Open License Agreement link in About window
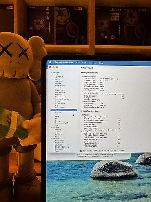Screen dimensions: 151x202 click(x=107, y=154)
